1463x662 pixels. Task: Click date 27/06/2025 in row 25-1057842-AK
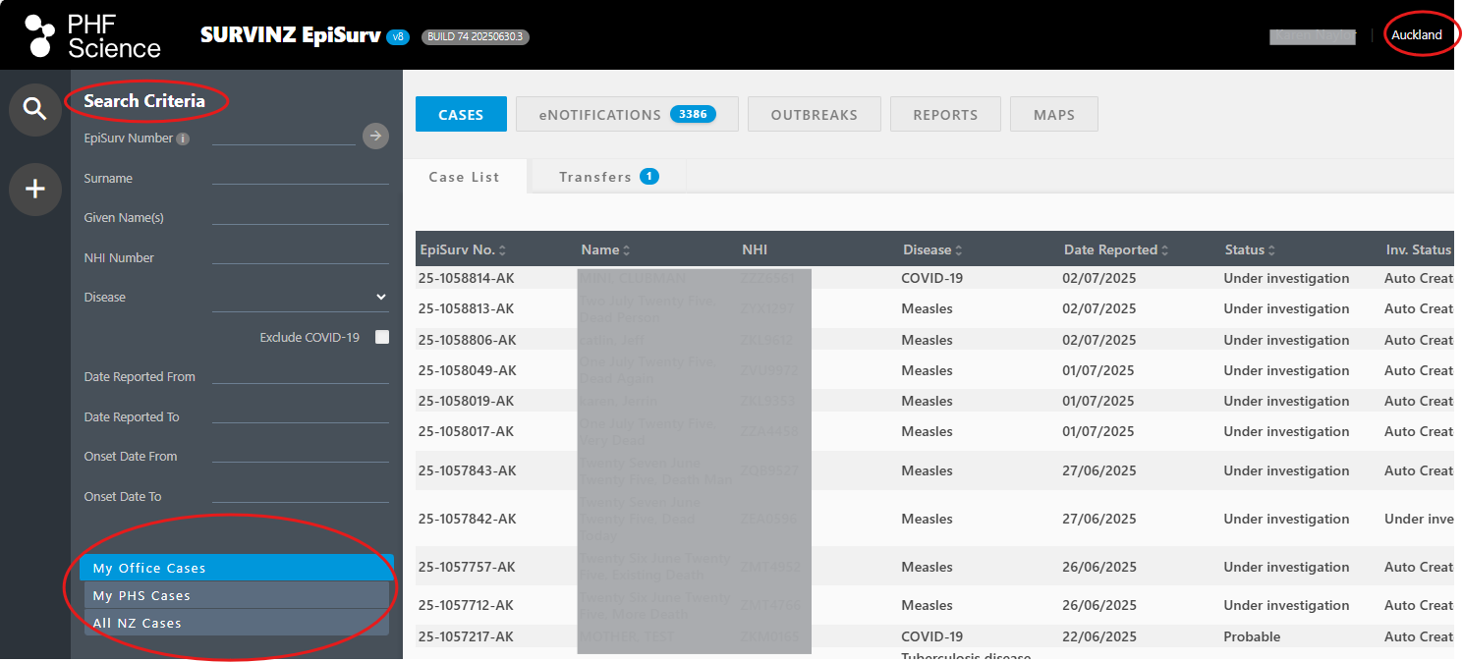(1099, 520)
